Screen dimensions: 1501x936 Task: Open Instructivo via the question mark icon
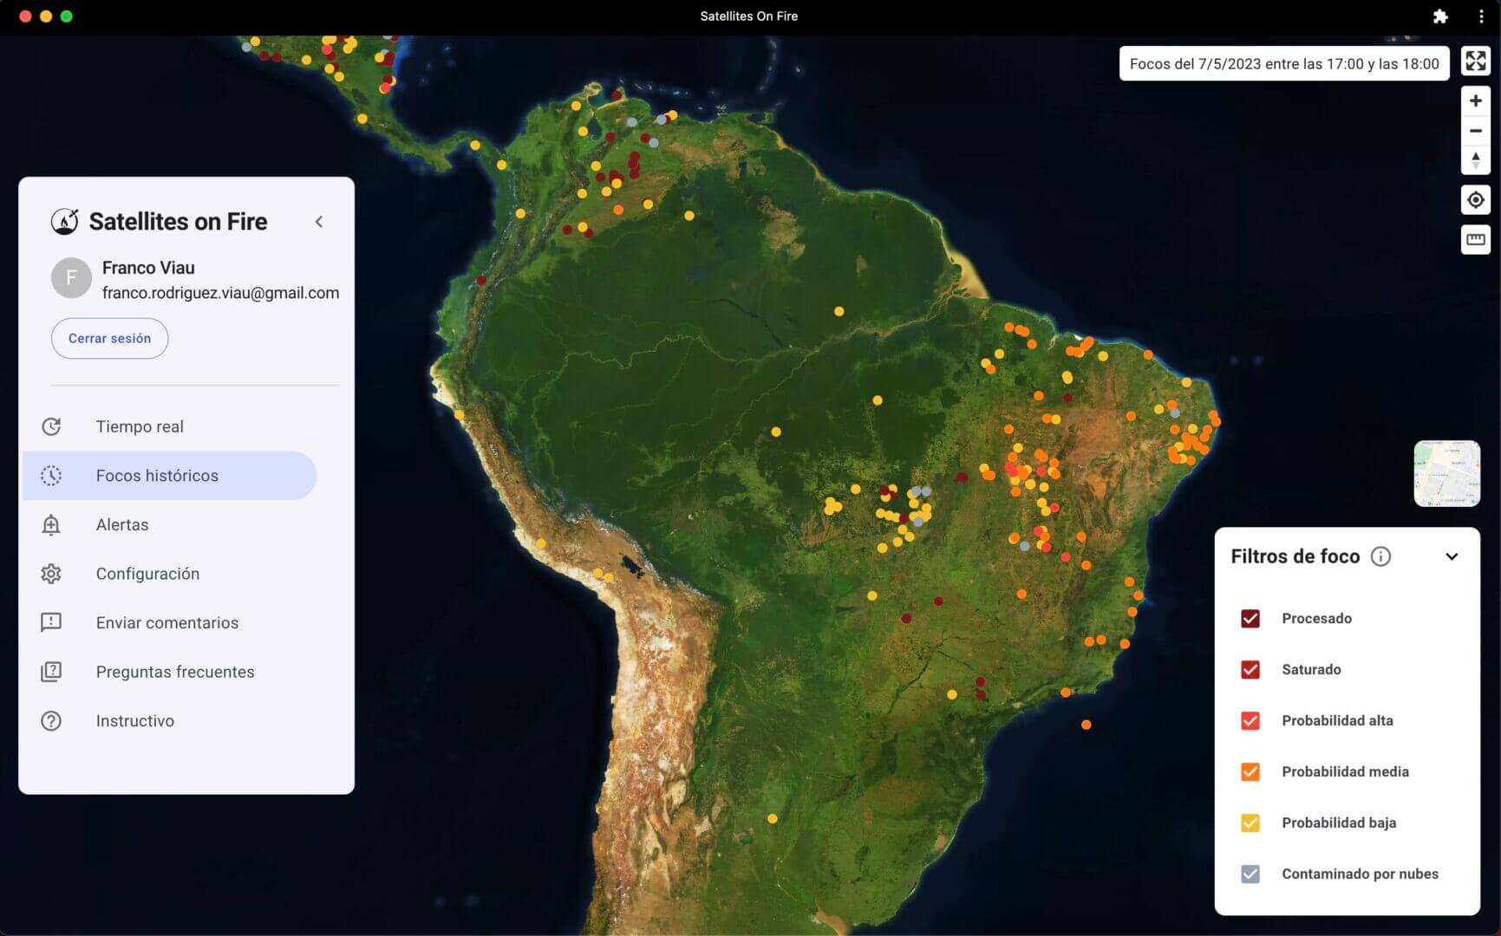tap(51, 720)
